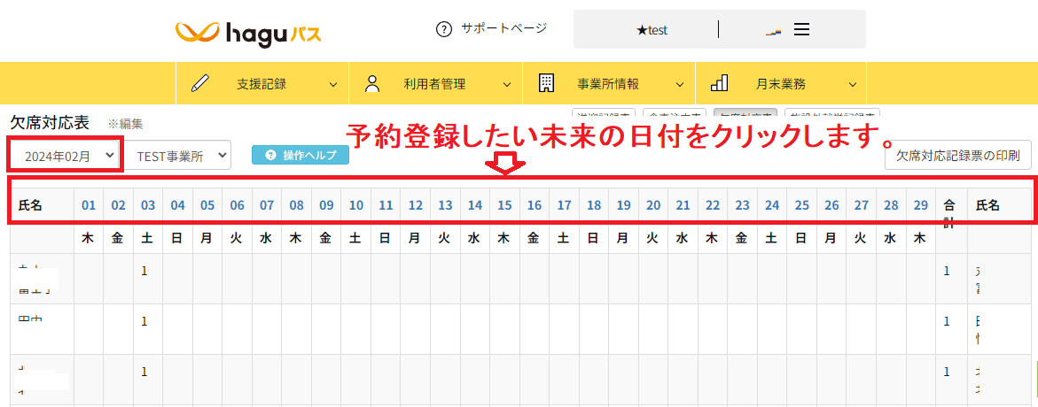
Task: Open the 2024年02月 month dropdown
Action: pyautogui.click(x=66, y=156)
